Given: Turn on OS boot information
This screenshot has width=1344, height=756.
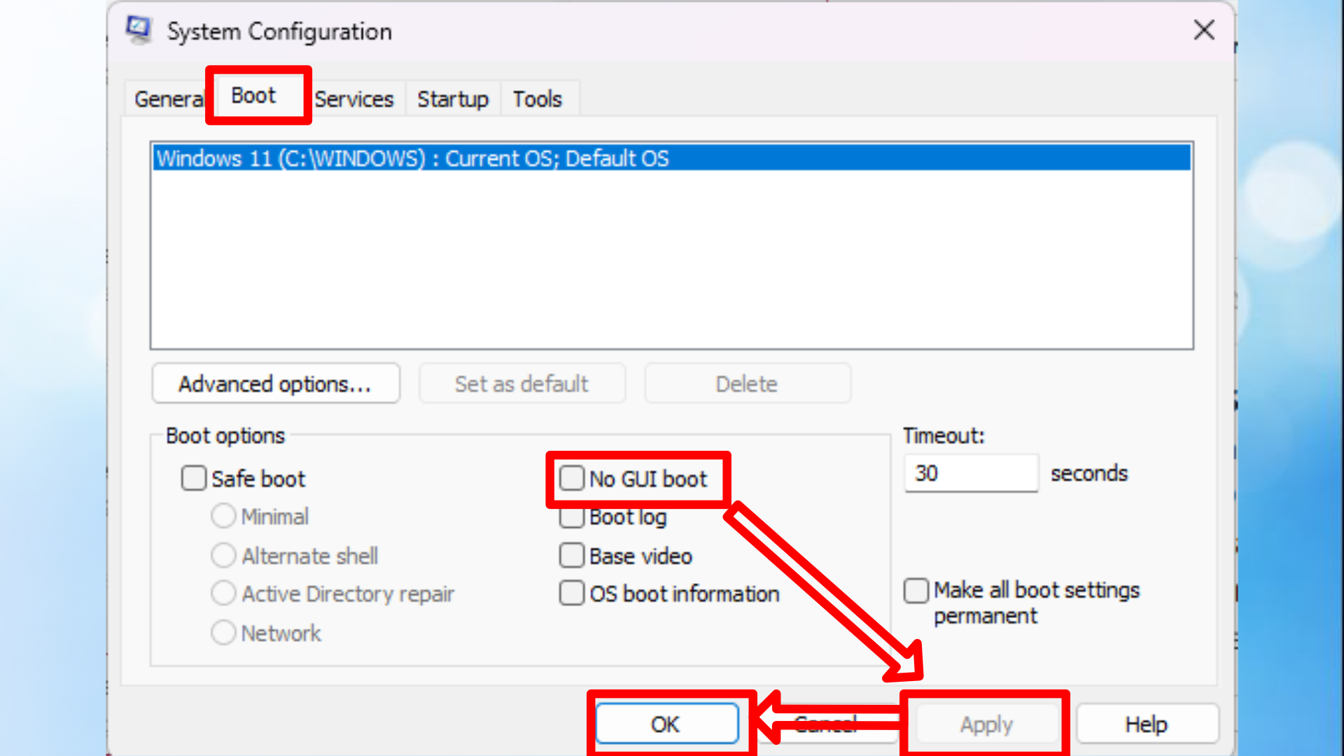Looking at the screenshot, I should pos(572,594).
